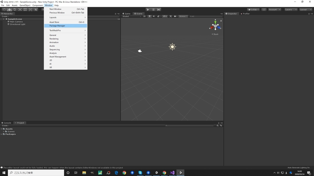314x176 pixels.
Task: Open Layouts submenu
Action: 66,17
